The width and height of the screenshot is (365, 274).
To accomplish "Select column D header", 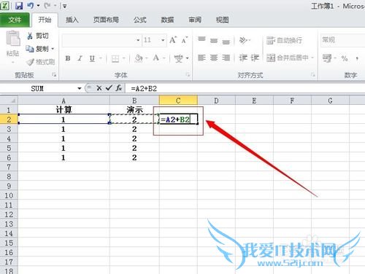I will (216, 101).
